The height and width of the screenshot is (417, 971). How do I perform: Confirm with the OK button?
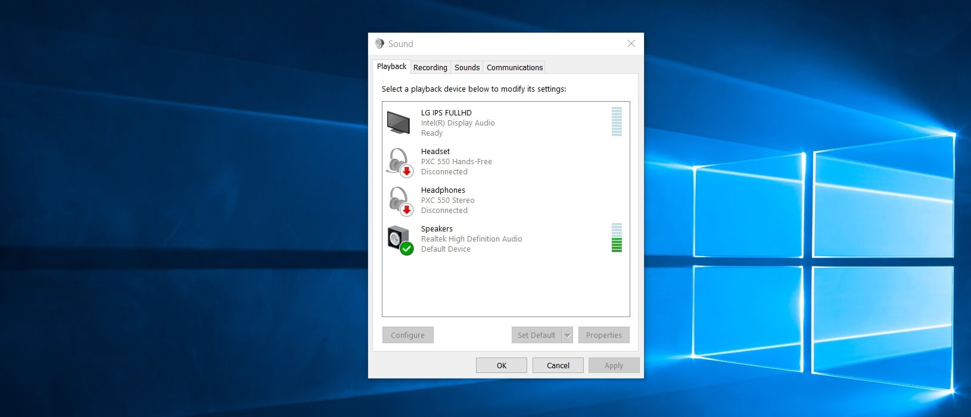(x=502, y=365)
